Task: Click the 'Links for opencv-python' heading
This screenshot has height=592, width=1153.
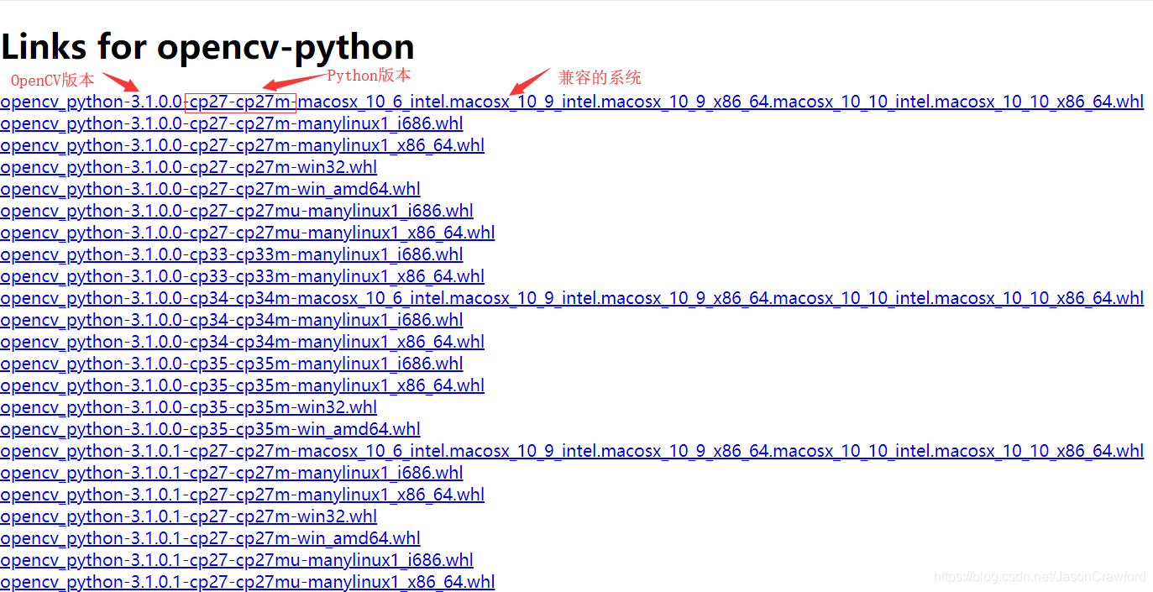Action: 207,47
